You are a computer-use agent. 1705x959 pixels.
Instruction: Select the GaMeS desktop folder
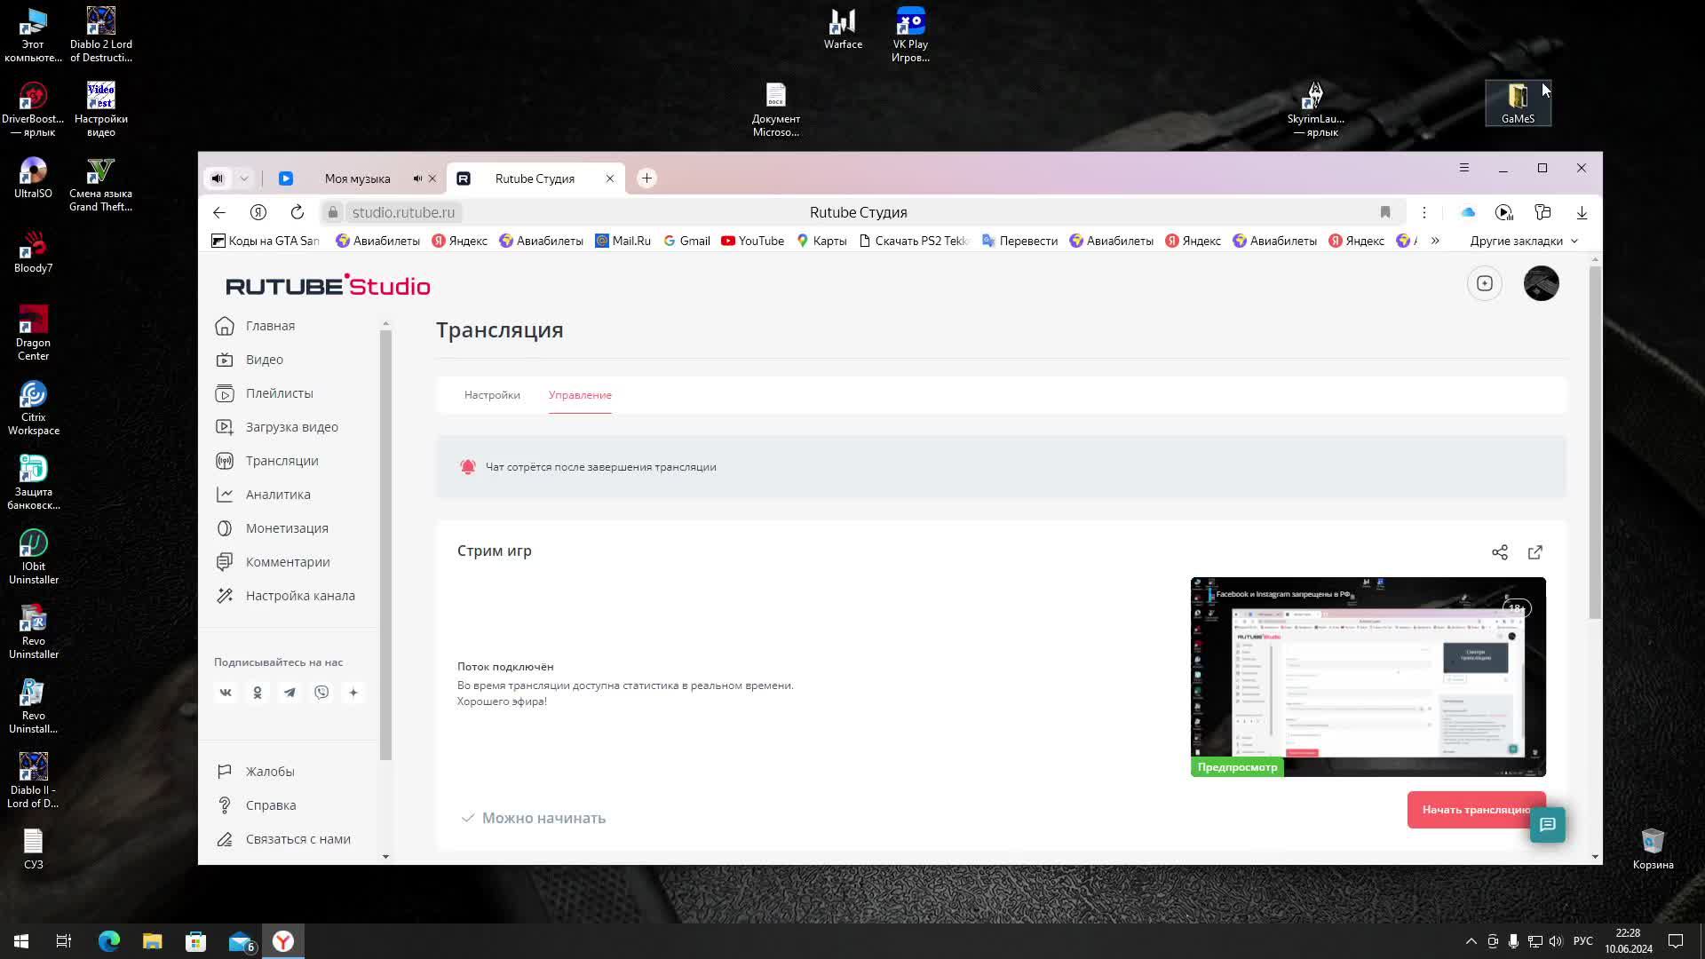(1518, 103)
